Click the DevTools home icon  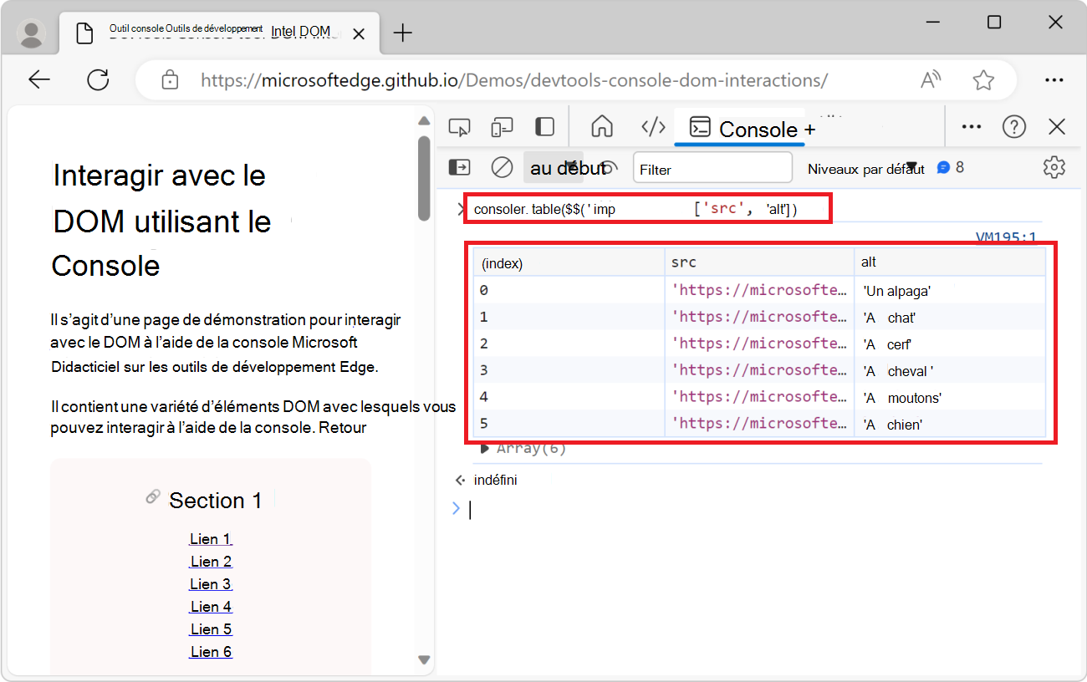(x=601, y=126)
